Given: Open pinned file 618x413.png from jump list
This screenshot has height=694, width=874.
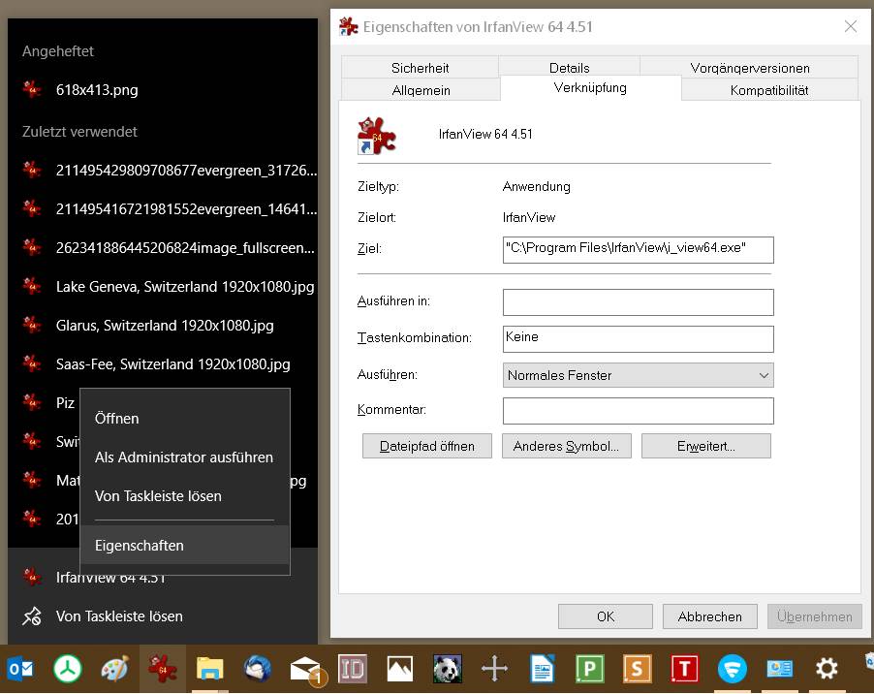Looking at the screenshot, I should (97, 90).
